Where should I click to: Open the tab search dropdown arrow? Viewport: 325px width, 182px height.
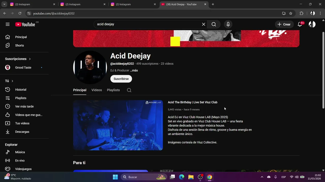4,4
